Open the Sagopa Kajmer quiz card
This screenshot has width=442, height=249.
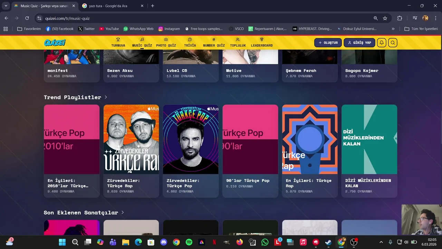369,66
